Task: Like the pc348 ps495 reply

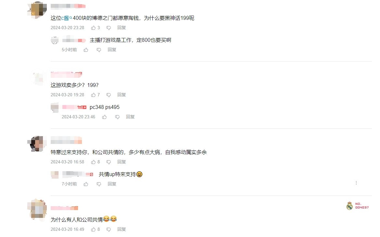Action: pos(104,117)
